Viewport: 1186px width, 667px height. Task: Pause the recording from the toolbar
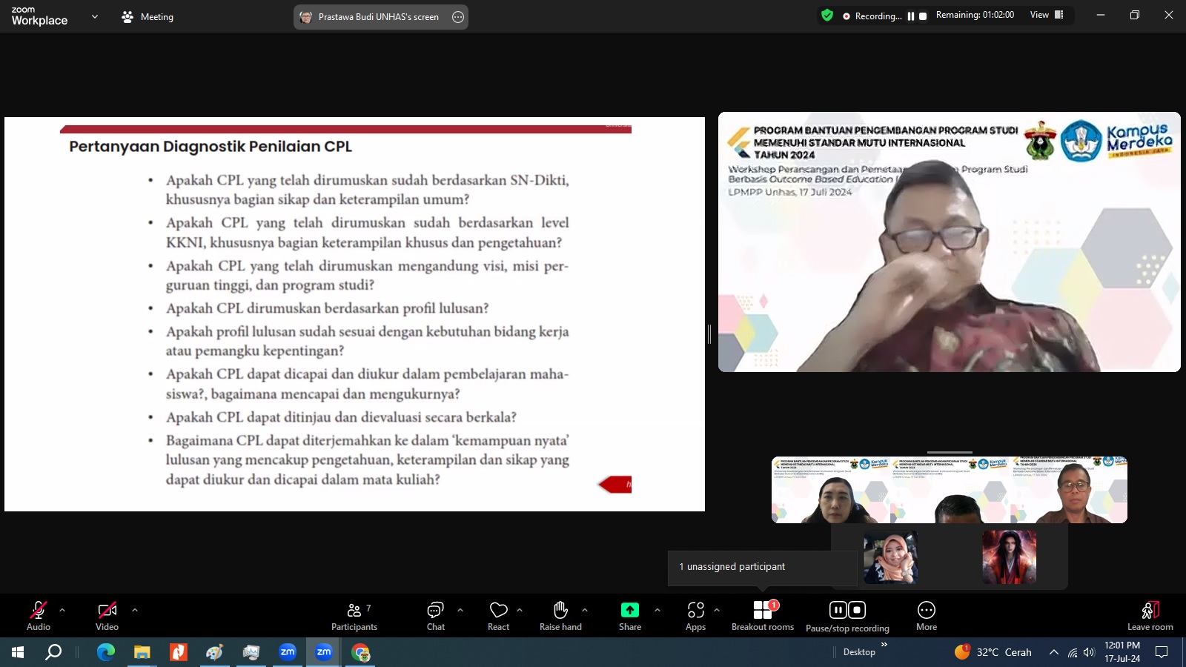pyautogui.click(x=837, y=609)
